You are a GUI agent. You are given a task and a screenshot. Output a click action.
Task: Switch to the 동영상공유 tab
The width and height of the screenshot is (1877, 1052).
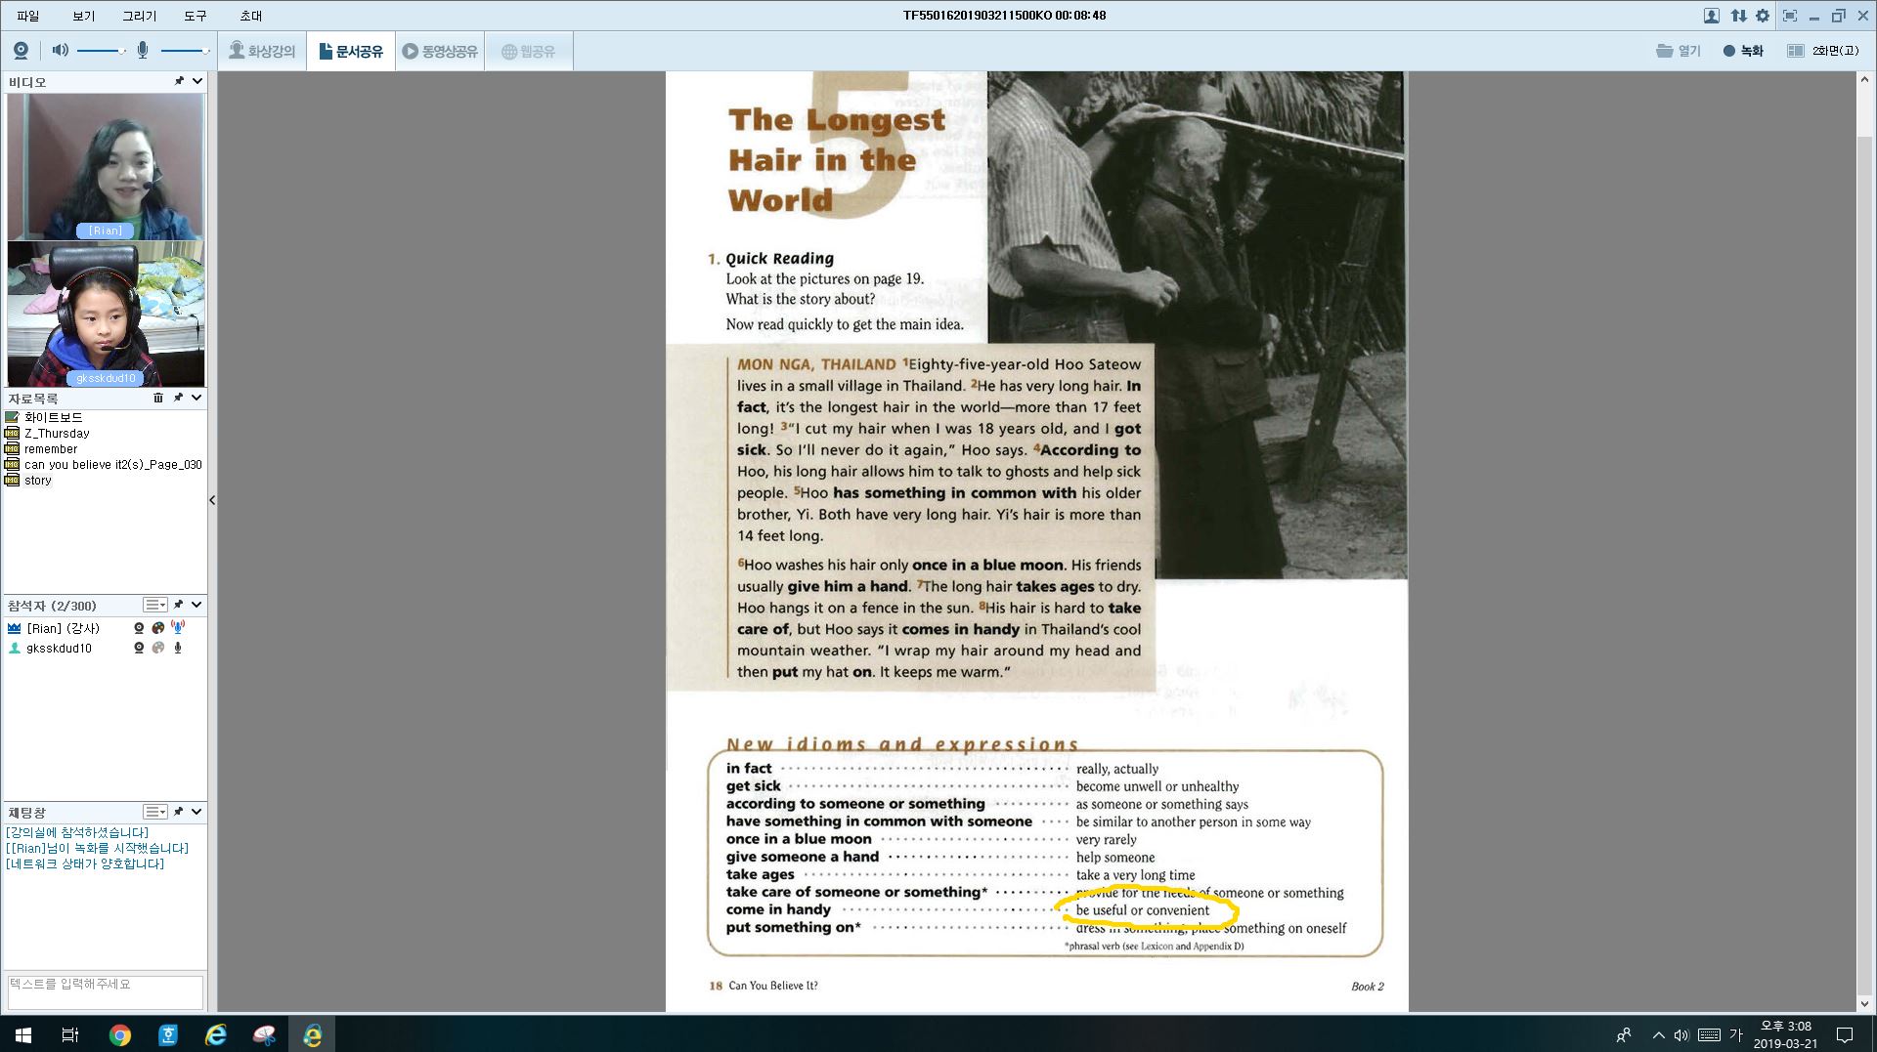(440, 51)
